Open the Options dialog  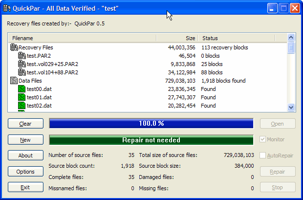[25, 172]
